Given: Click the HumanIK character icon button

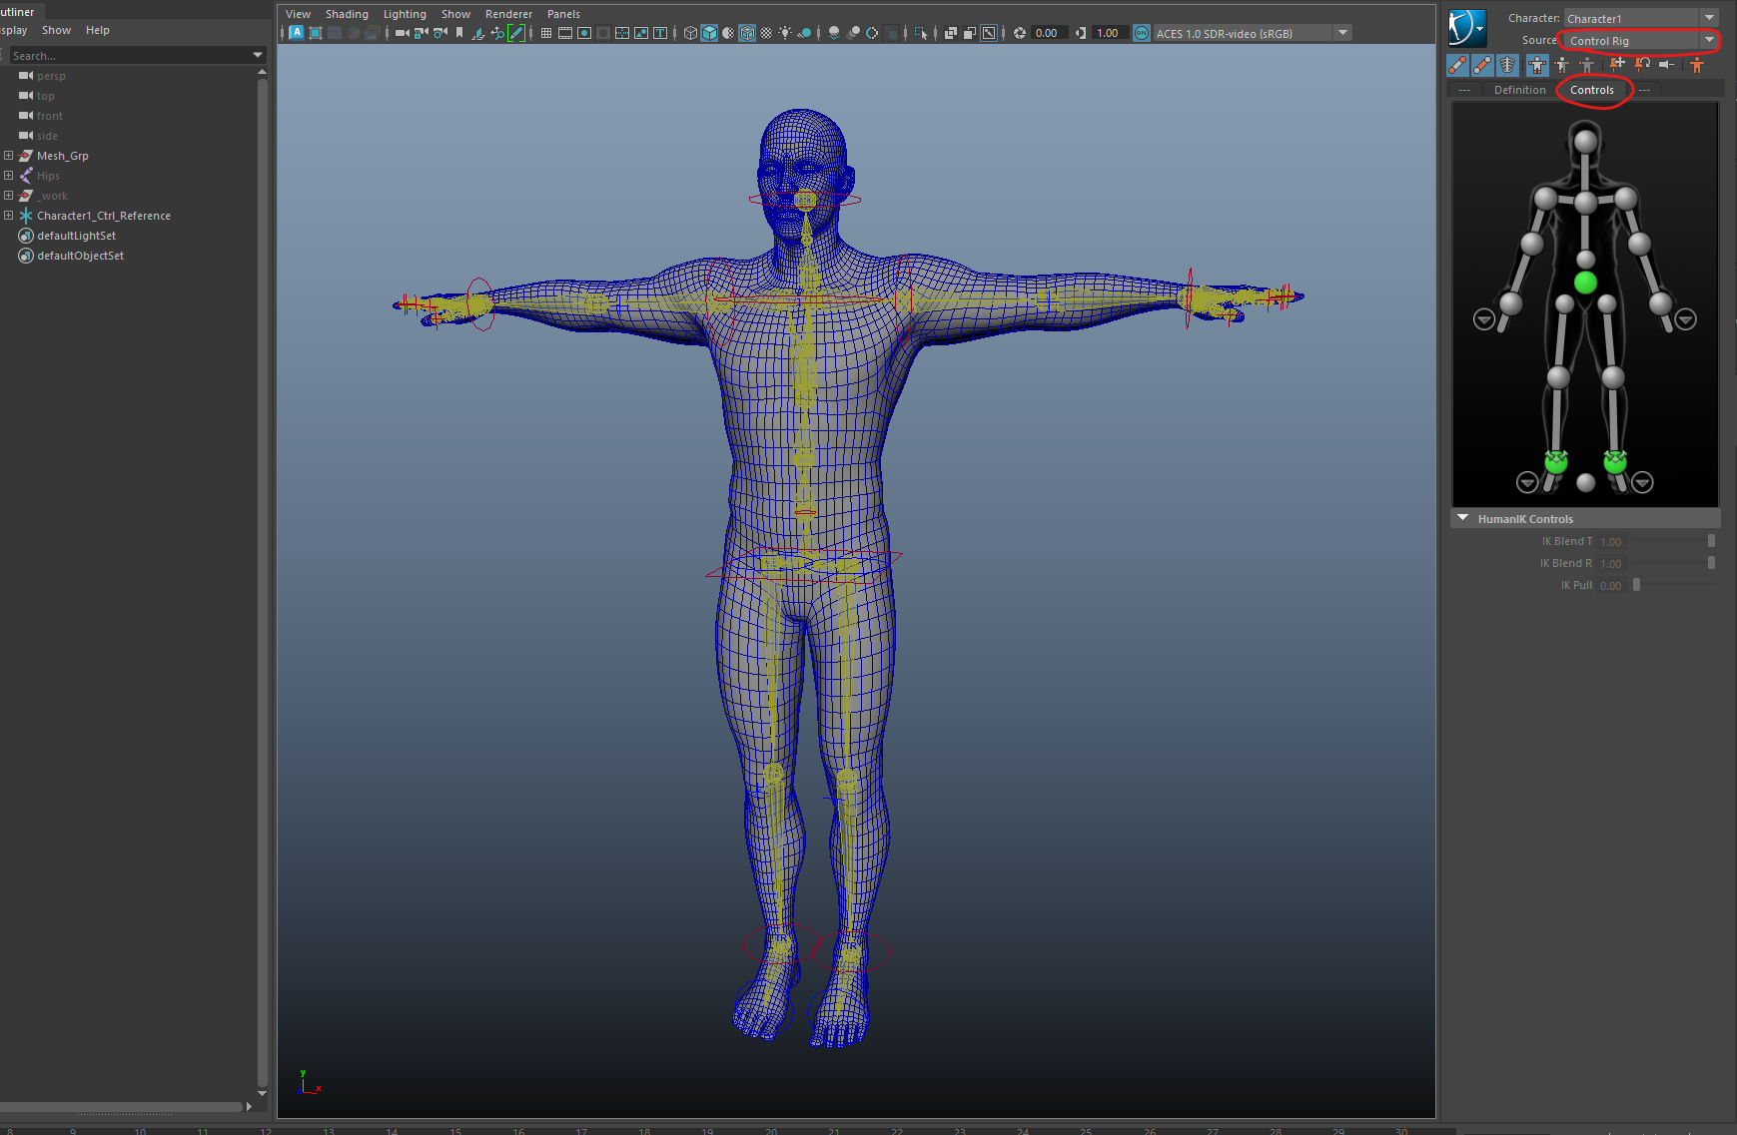Looking at the screenshot, I should pyautogui.click(x=1467, y=28).
